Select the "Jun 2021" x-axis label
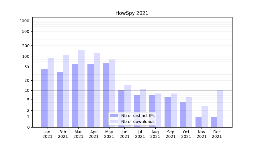This screenshot has width=258, height=143. (124, 134)
